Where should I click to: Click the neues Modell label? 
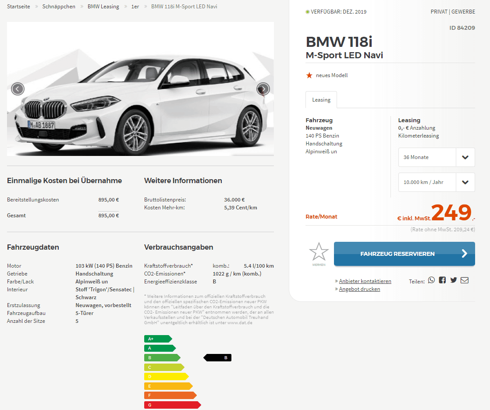(332, 75)
